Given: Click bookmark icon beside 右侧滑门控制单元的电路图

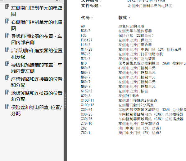Looking at the screenshot, I should click(7, 21).
